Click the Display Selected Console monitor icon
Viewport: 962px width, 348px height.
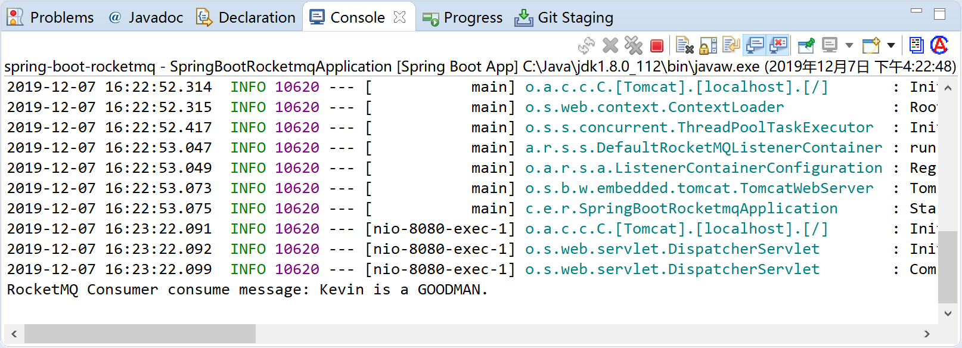pos(830,45)
